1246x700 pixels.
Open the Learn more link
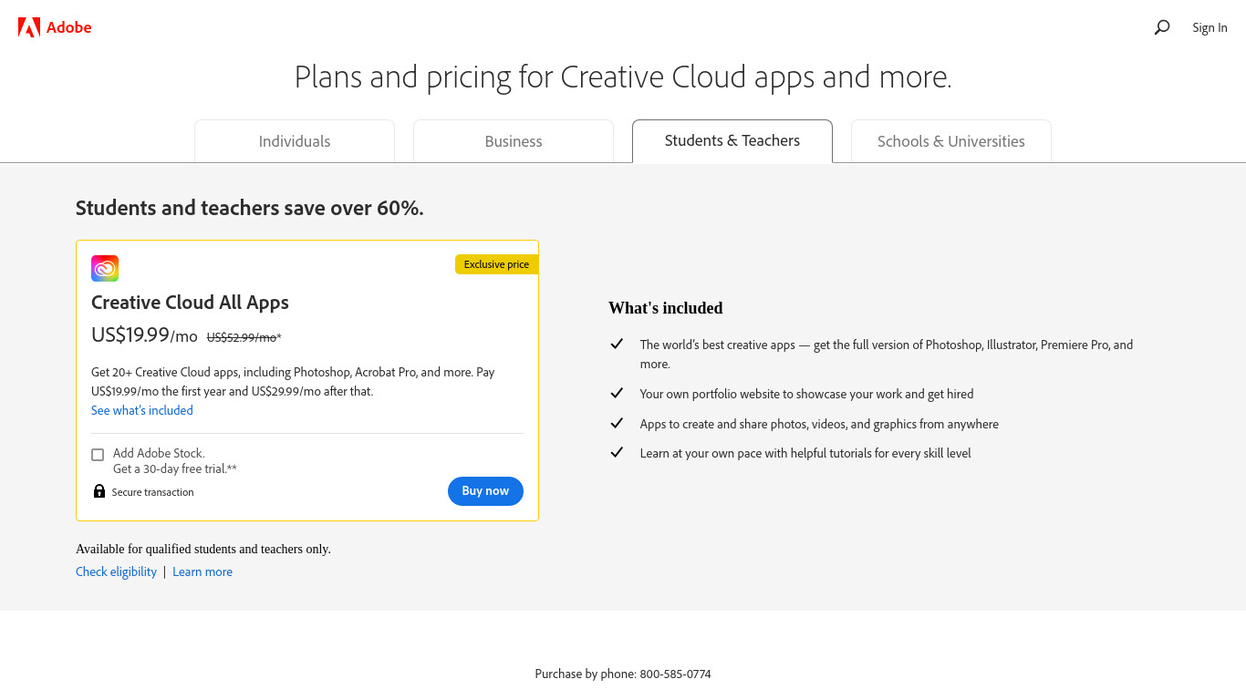click(202, 571)
